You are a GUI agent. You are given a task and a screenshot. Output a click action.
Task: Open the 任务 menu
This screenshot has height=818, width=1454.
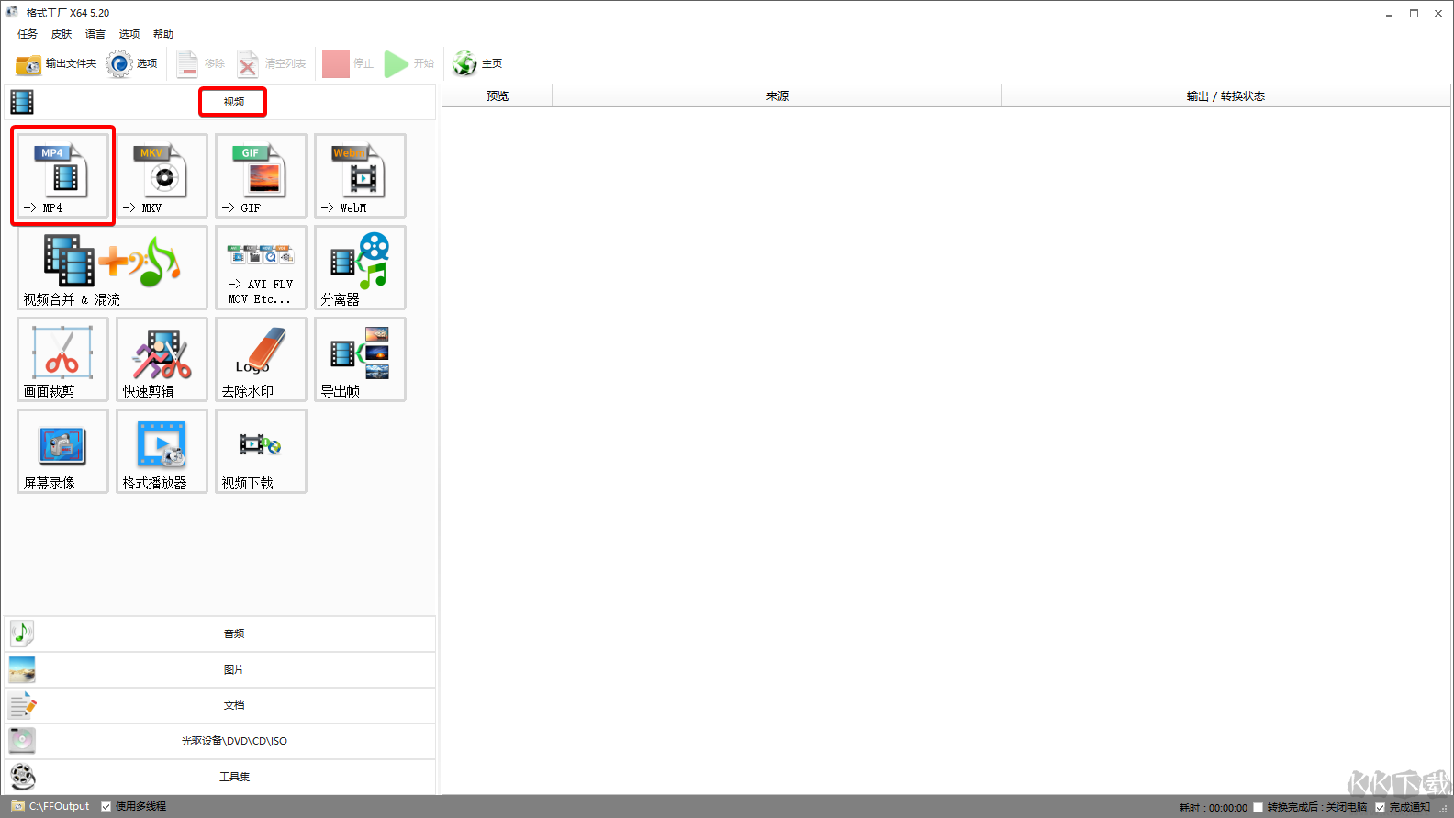(28, 34)
